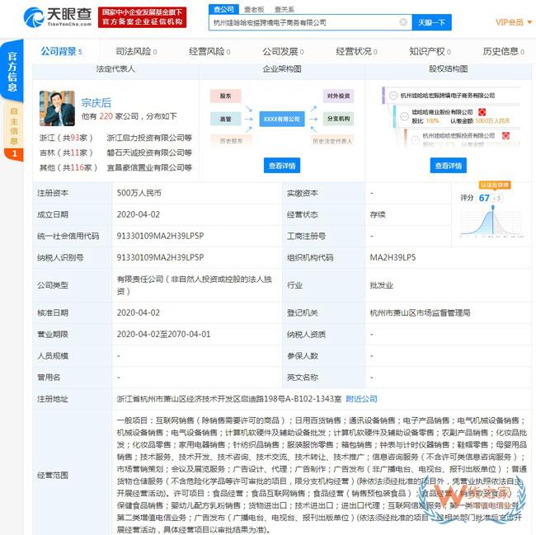Click 杭州市萧山区市场监督管理局 registration authority
The height and width of the screenshot is (535, 536).
click(420, 312)
